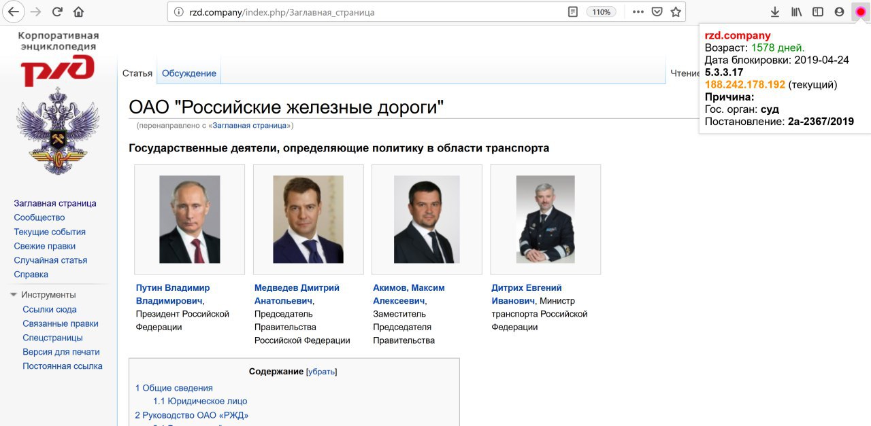Open Сообщество sidebar link
This screenshot has width=871, height=426.
click(x=39, y=217)
